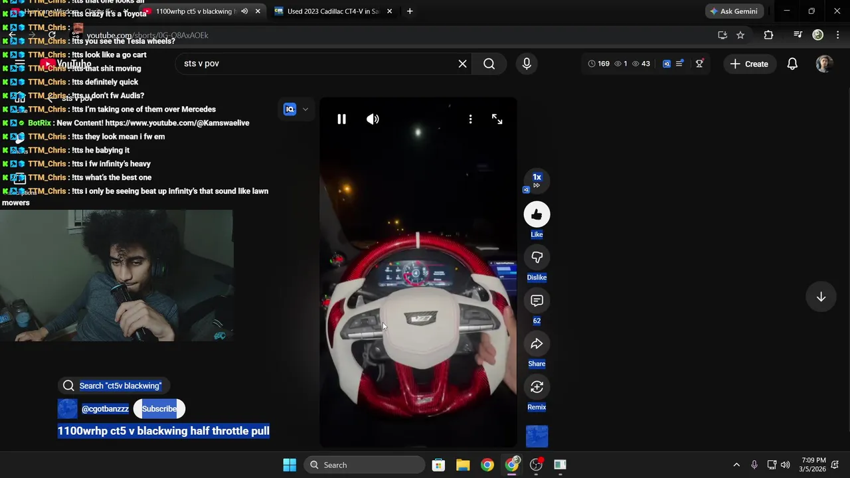Click the taskbar microphone icon

tap(754, 465)
